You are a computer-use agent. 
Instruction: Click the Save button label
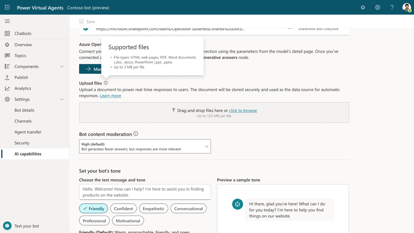(91, 22)
